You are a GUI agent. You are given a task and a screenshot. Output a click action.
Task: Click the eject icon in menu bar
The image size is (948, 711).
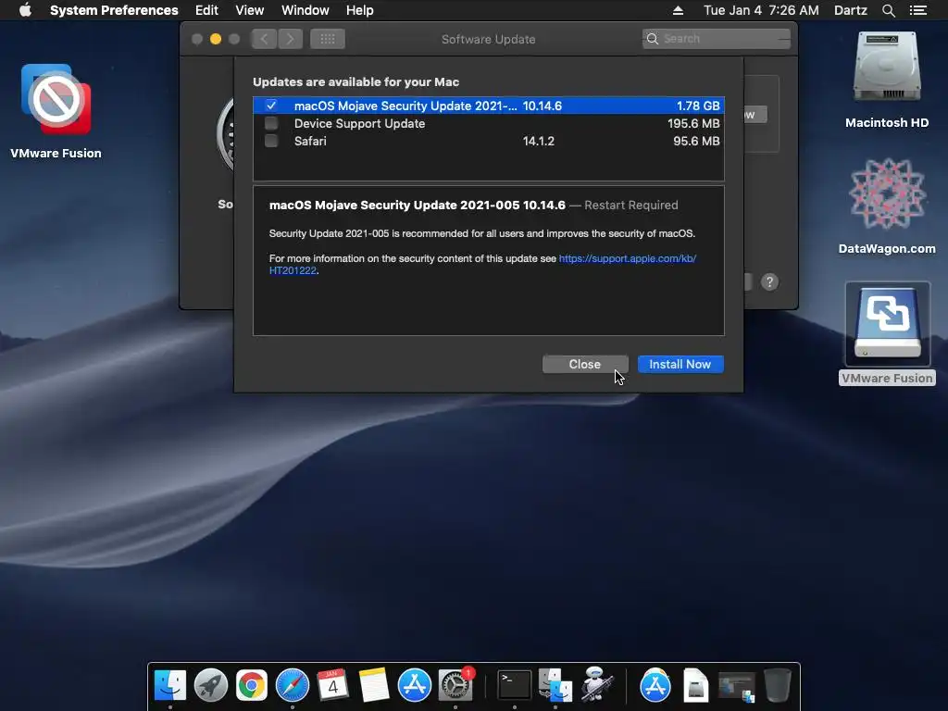coord(678,10)
